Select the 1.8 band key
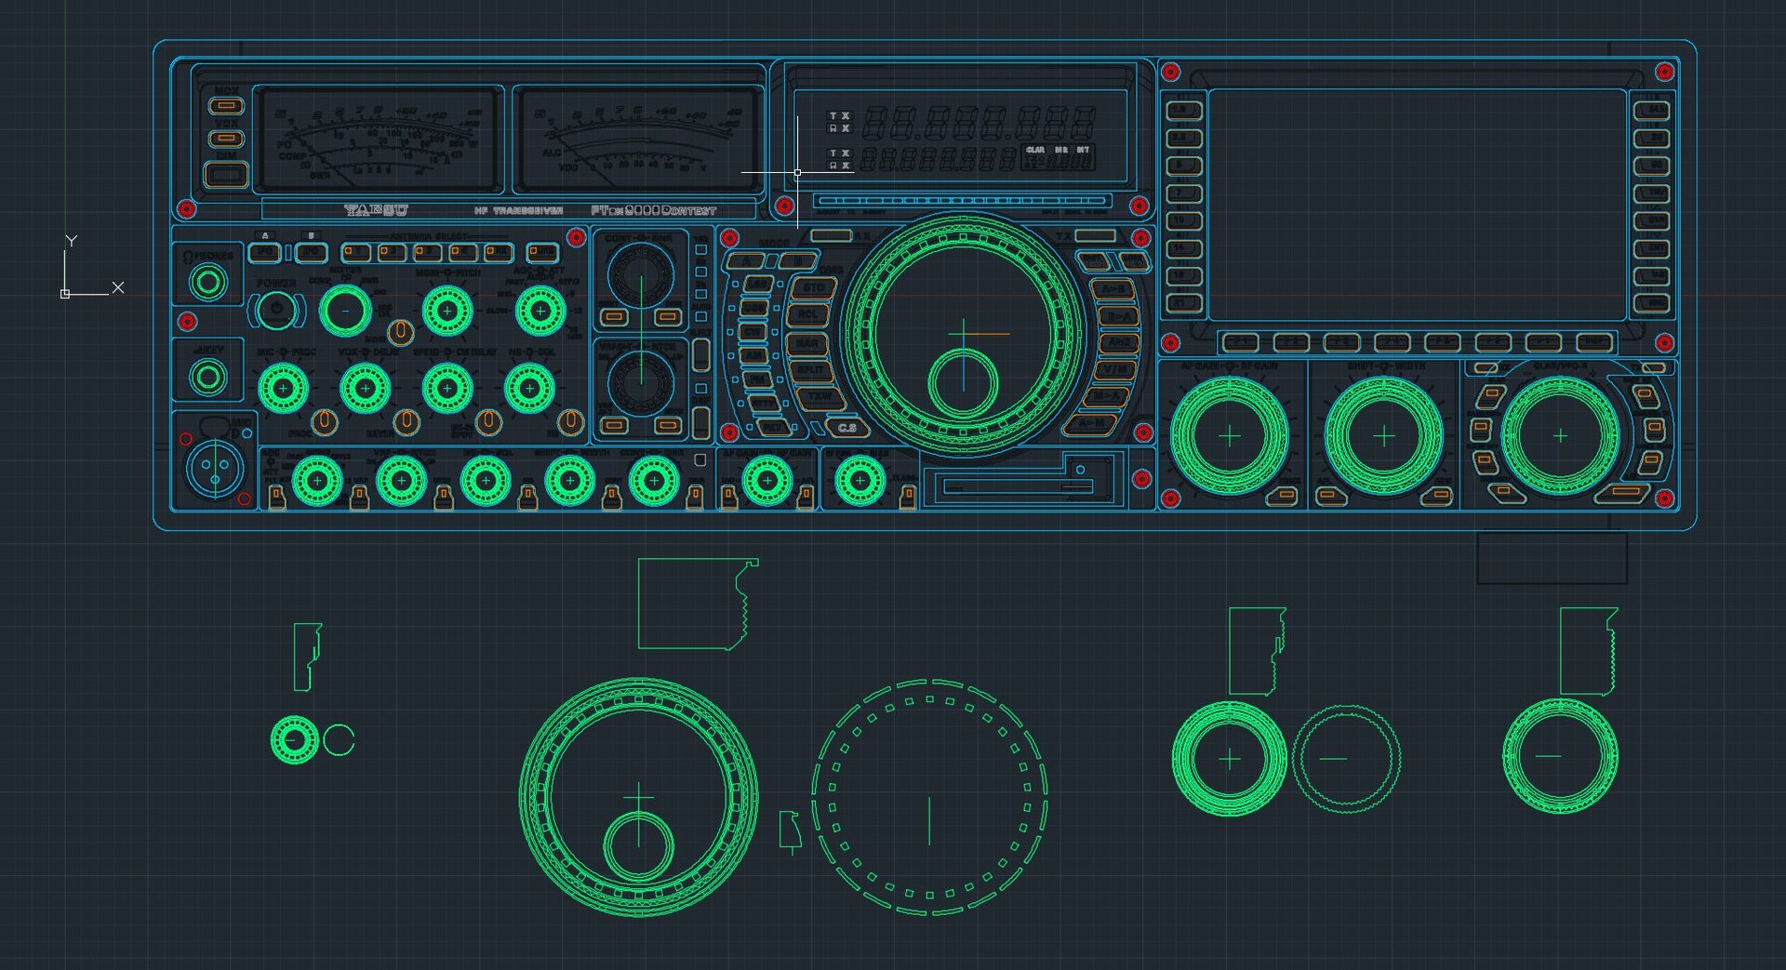The height and width of the screenshot is (970, 1786). 1183,111
